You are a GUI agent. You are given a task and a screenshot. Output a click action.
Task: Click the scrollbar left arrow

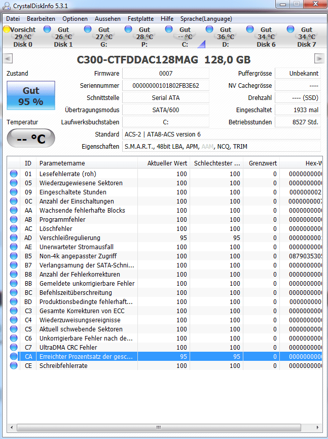[x=12, y=427]
